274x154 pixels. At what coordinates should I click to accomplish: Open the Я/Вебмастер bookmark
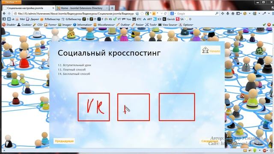pyautogui.click(x=50, y=19)
